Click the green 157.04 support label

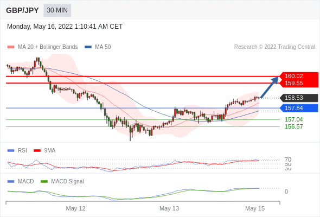[293, 119]
